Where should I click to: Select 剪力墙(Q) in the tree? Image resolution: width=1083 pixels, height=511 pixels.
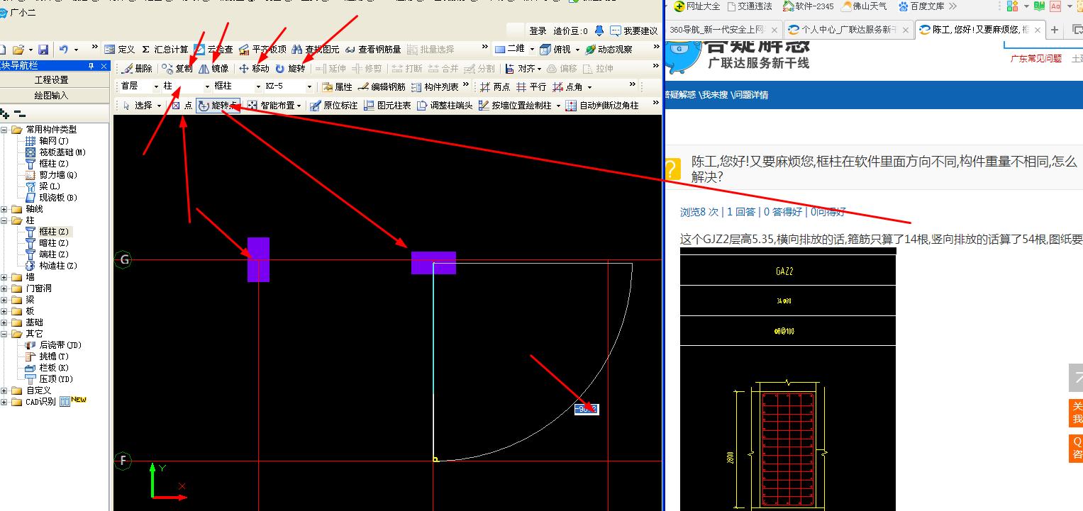(58, 175)
